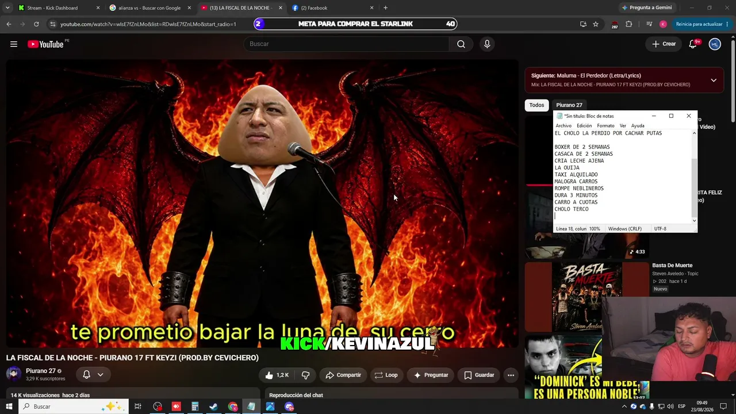Select the Todos filter chip
Image resolution: width=736 pixels, height=414 pixels.
tap(536, 105)
